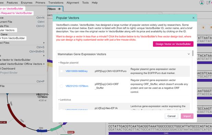Click the 'pLV[Exp]-Neo-EF1A' vector name
The image size is (212, 135).
(106, 108)
